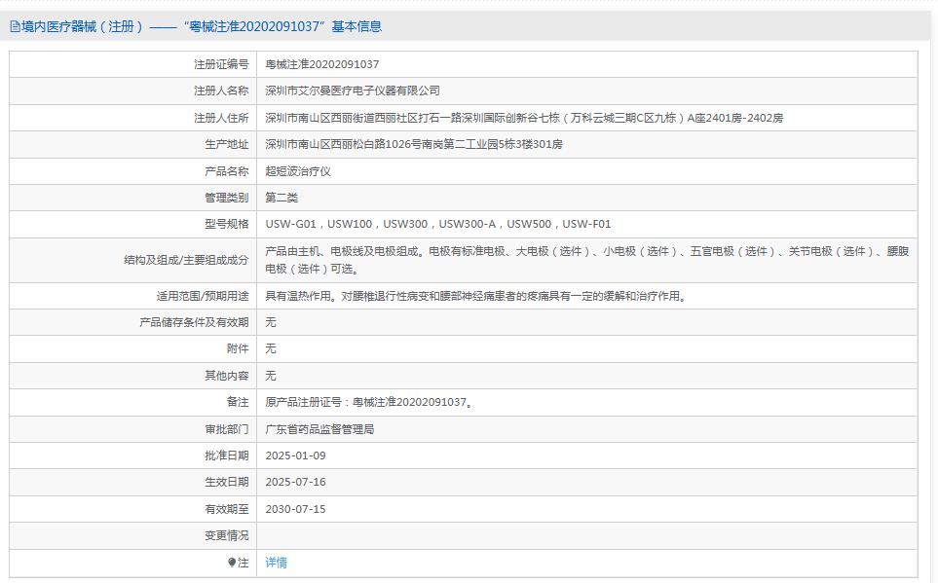Open the 详情 link
The height and width of the screenshot is (583, 938).
[x=276, y=562]
